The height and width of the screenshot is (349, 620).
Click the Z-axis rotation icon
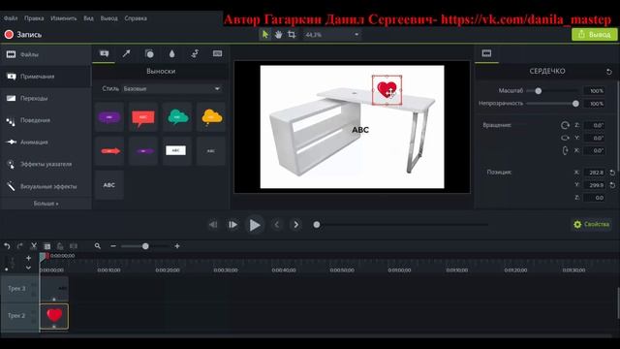click(565, 125)
